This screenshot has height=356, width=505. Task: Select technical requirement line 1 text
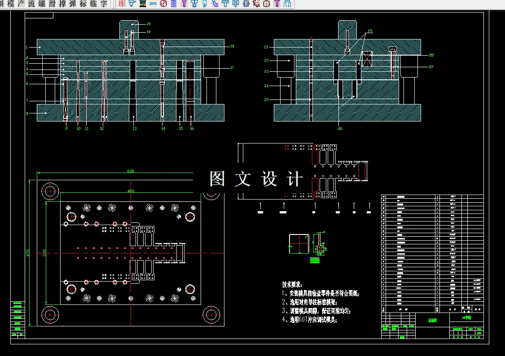point(321,293)
